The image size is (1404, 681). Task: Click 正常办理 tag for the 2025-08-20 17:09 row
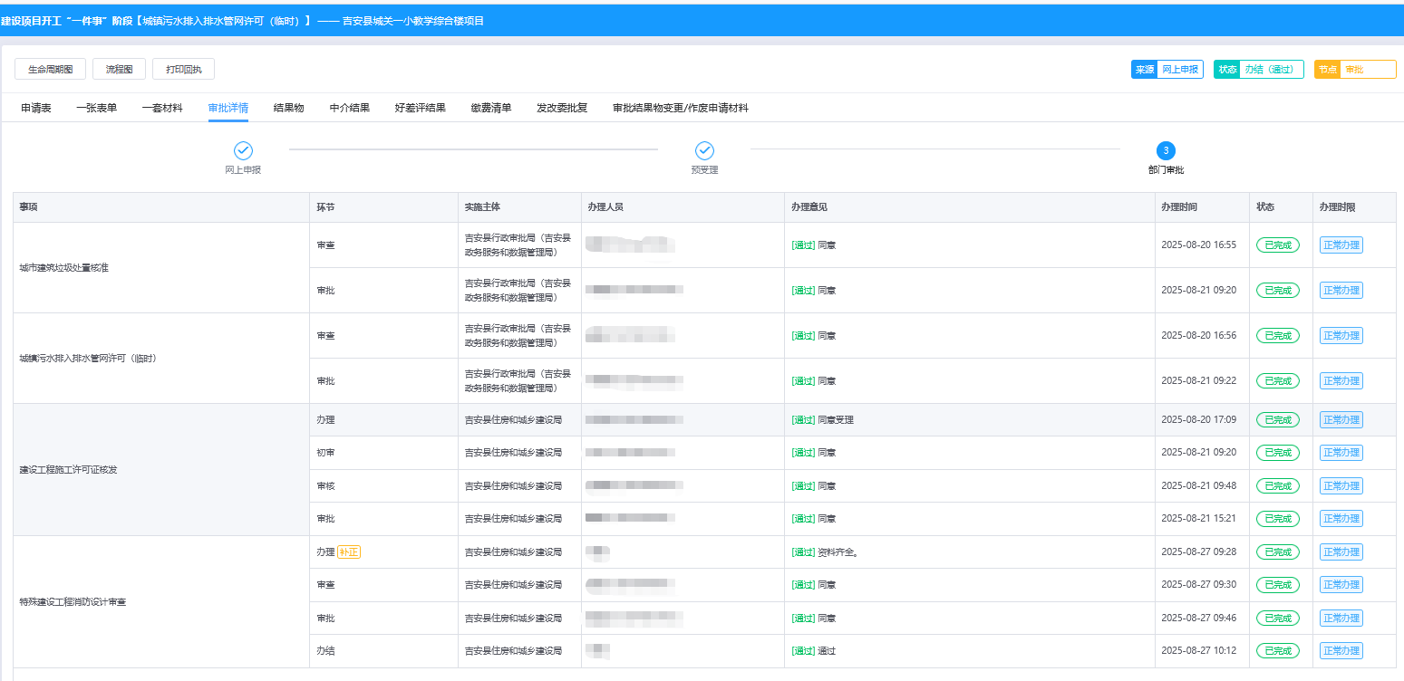[1341, 419]
